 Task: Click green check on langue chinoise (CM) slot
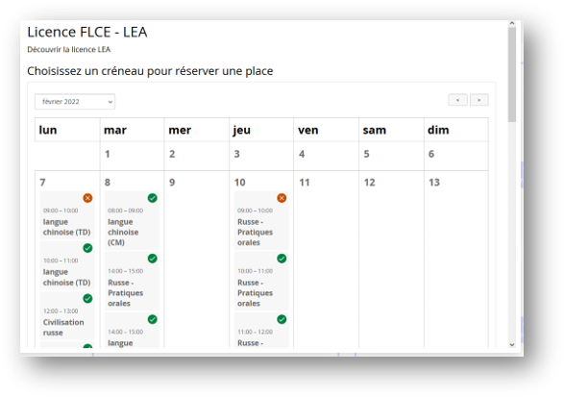click(x=153, y=198)
